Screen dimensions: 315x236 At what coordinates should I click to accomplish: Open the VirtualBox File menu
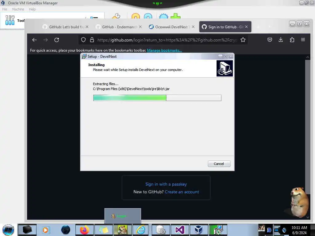[5, 9]
